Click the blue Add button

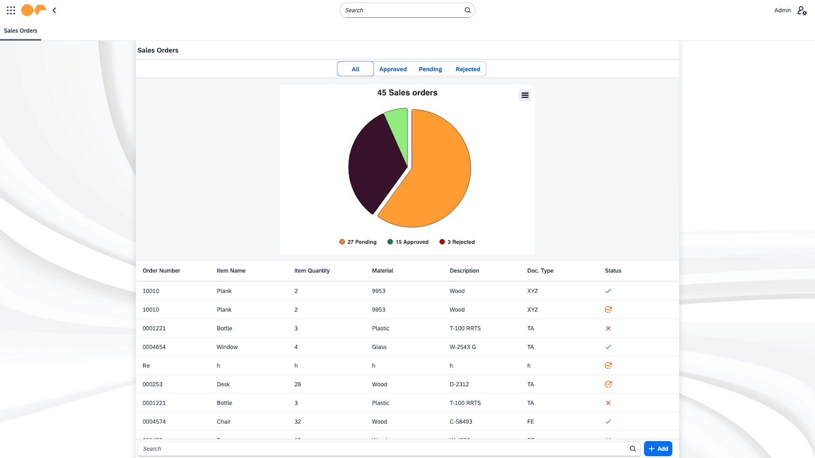tap(658, 448)
